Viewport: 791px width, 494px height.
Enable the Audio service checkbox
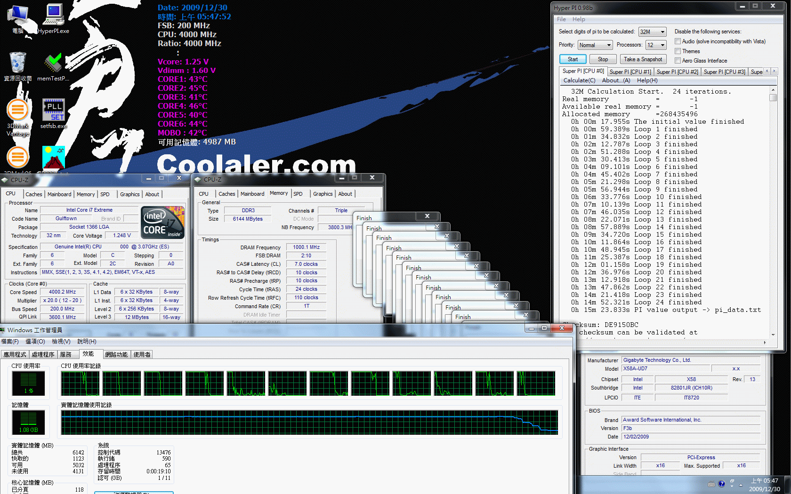click(678, 41)
